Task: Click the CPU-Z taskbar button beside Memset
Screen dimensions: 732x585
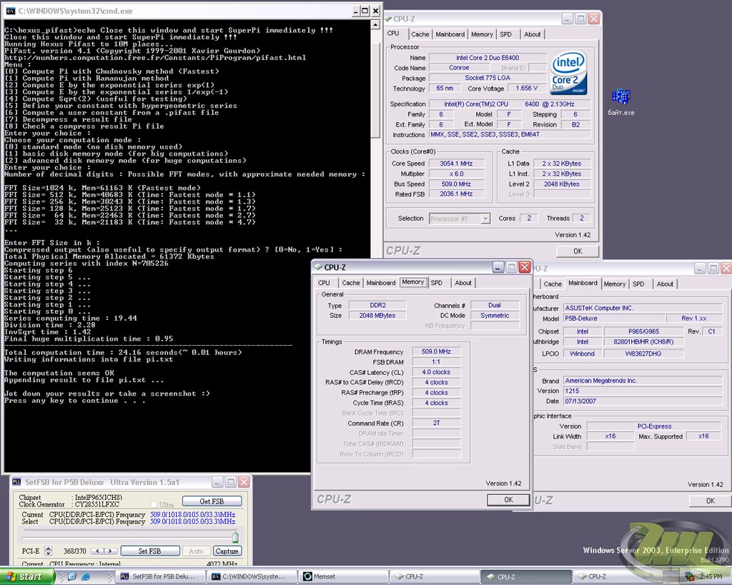Action: 435,576
